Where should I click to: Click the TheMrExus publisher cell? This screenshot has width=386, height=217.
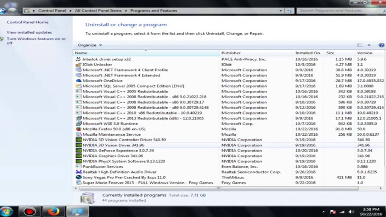pyautogui.click(x=233, y=178)
